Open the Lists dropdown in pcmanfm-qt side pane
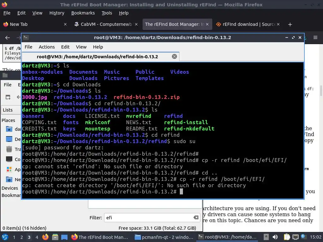This screenshot has height=242, width=323. pos(11,110)
